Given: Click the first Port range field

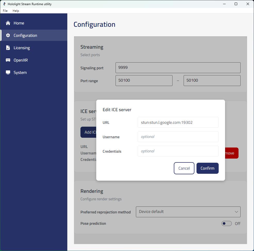Looking at the screenshot, I should pyautogui.click(x=144, y=81).
